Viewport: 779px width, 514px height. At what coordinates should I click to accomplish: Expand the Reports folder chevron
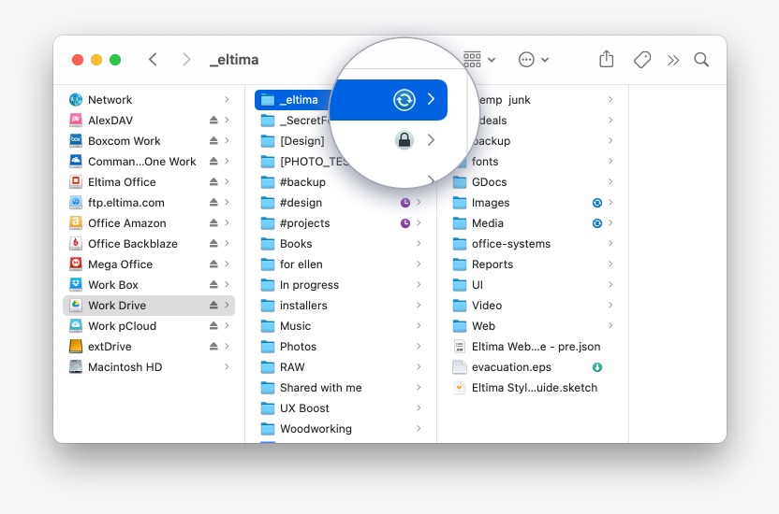(610, 264)
